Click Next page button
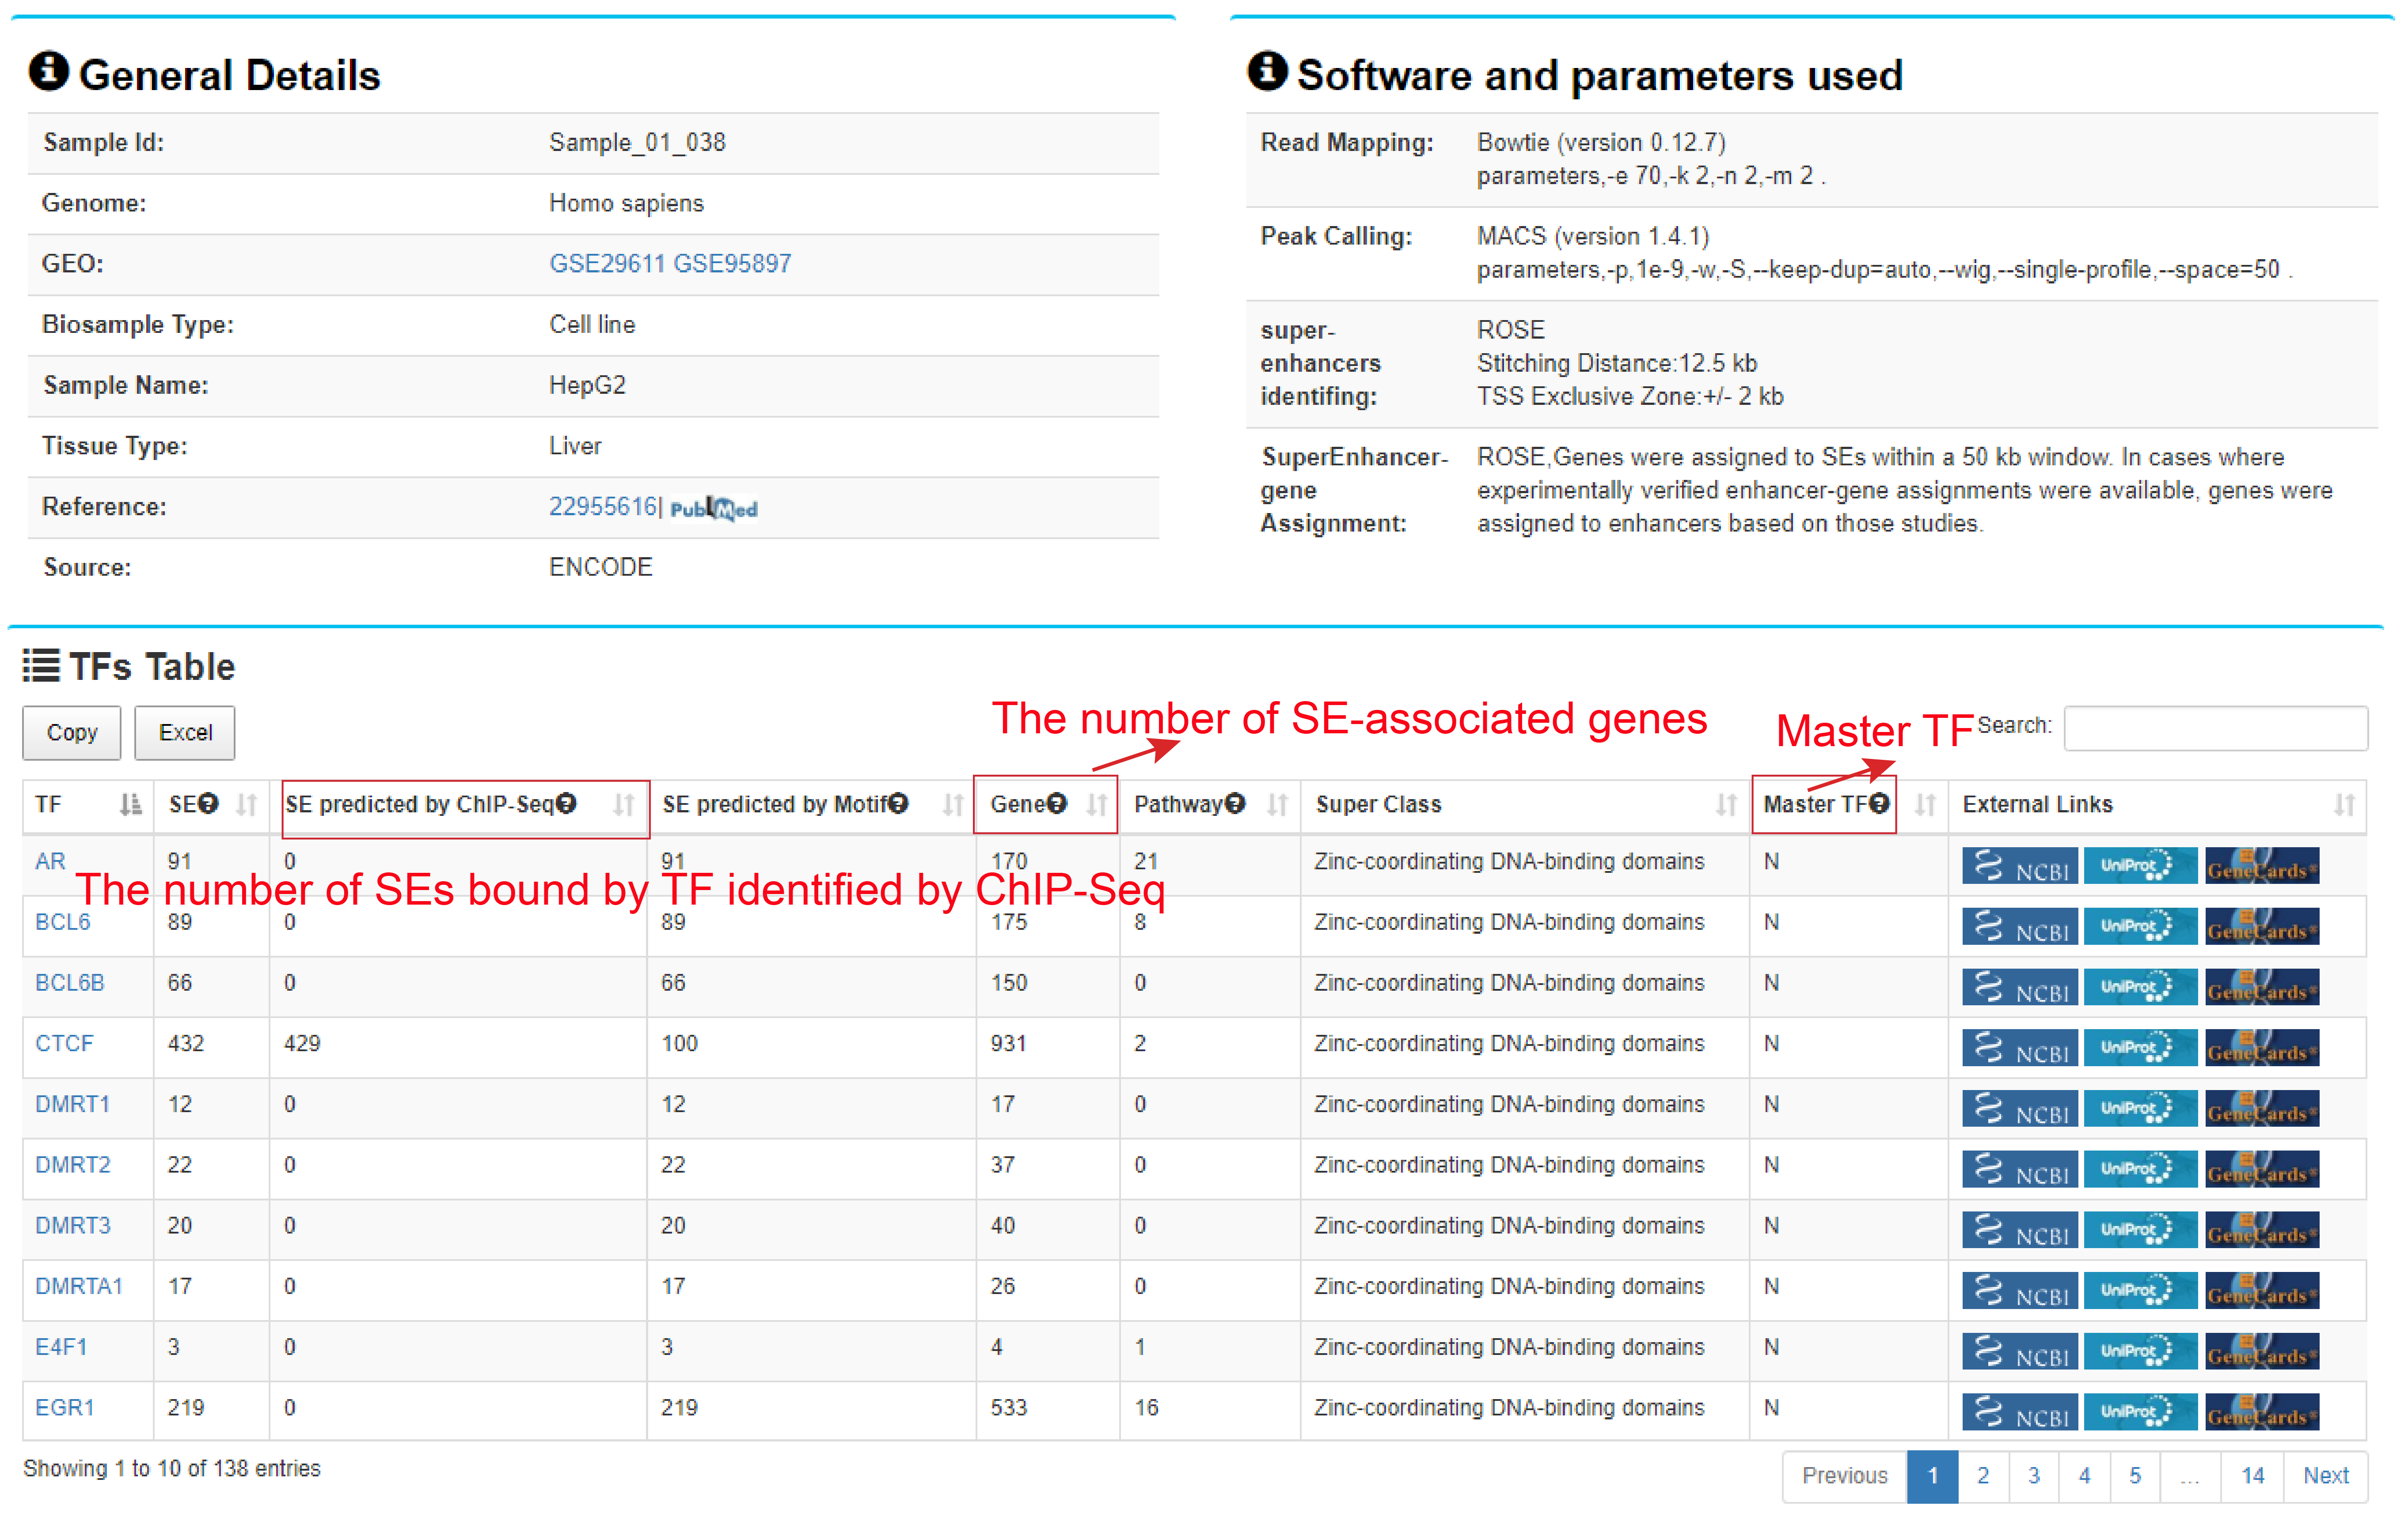The height and width of the screenshot is (1513, 2408). [2325, 1476]
